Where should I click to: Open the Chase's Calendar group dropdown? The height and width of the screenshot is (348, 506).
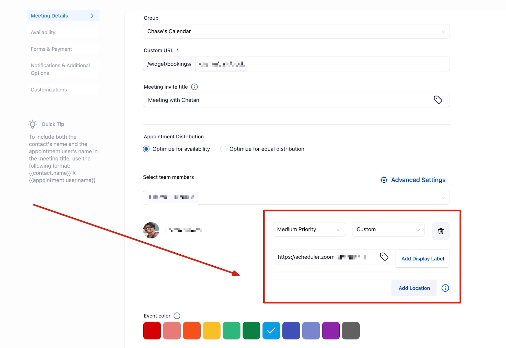[x=296, y=31]
